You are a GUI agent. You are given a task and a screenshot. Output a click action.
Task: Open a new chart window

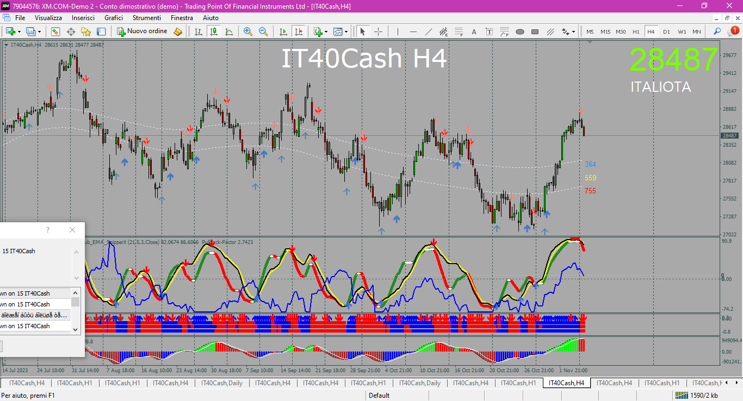(10, 32)
